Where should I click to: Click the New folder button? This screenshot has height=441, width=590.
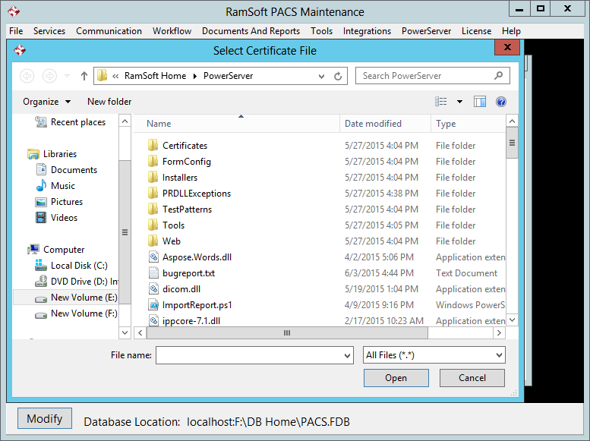click(x=109, y=102)
